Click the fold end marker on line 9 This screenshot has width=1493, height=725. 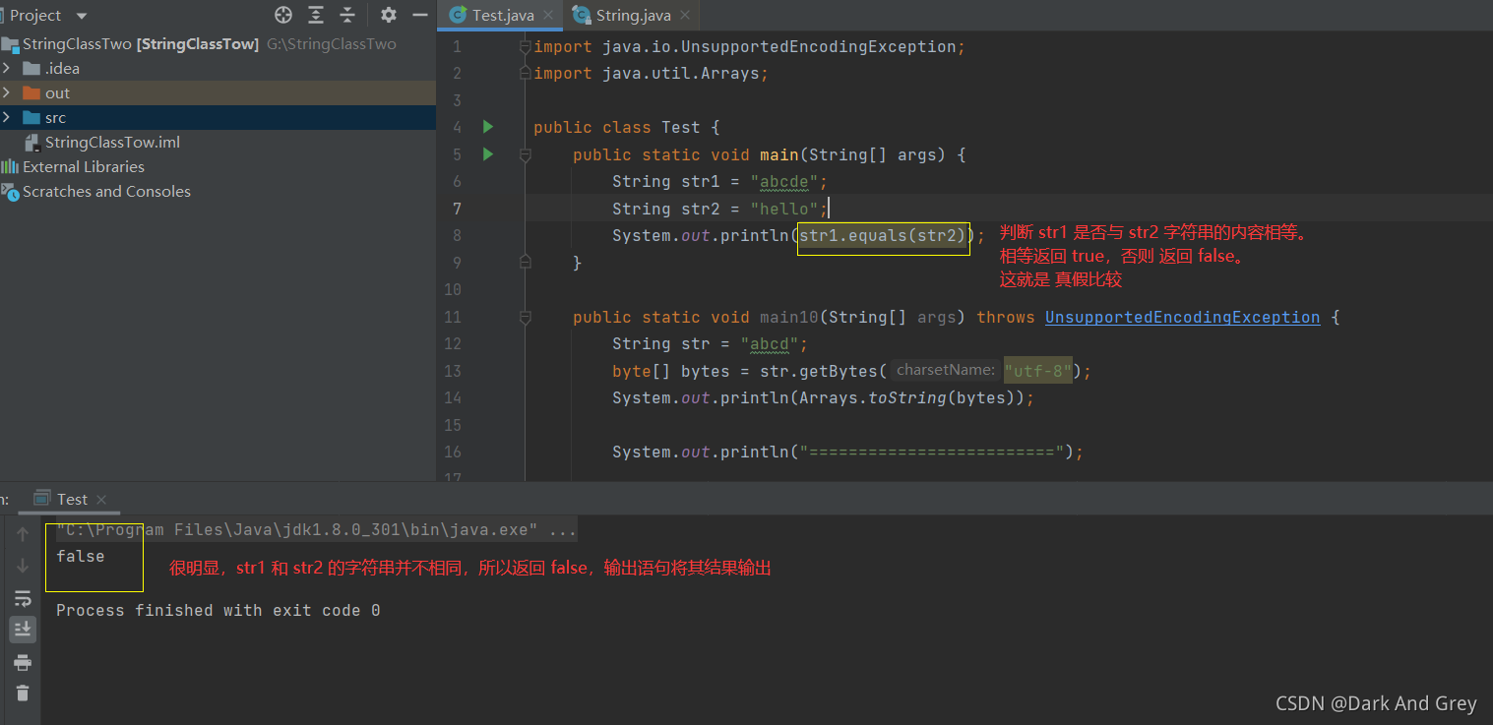(x=525, y=263)
